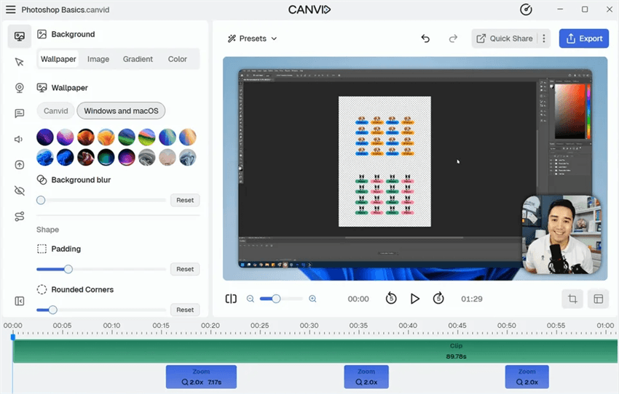Select the Canvid wallpaper set
Screen dimensions: 619x394
click(55, 111)
